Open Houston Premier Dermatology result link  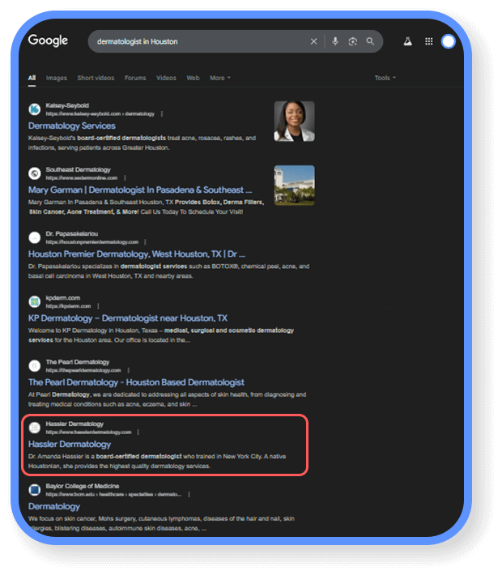136,253
